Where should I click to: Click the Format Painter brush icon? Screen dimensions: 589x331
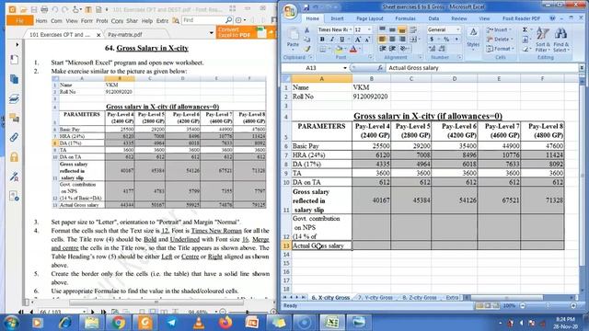(x=306, y=49)
